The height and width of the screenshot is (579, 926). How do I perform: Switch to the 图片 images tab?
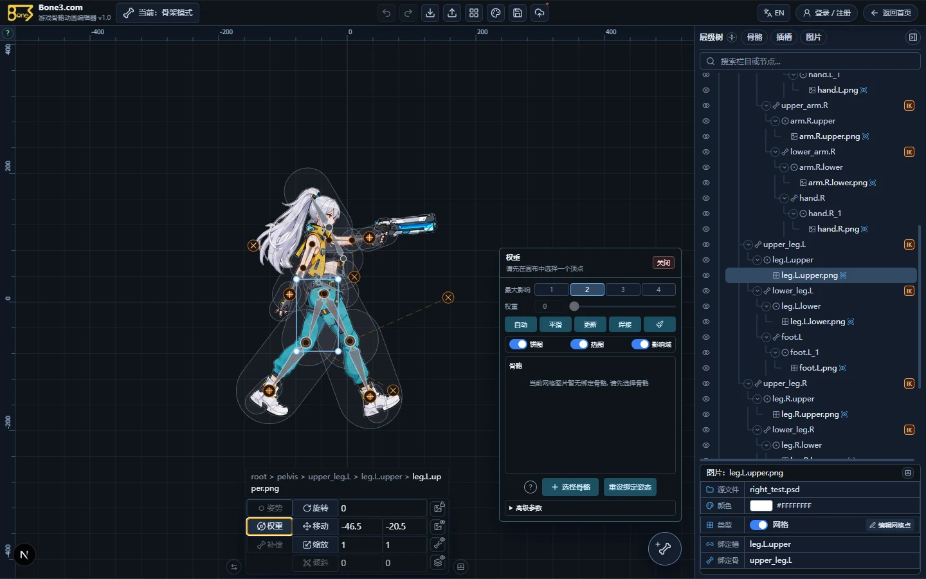813,37
